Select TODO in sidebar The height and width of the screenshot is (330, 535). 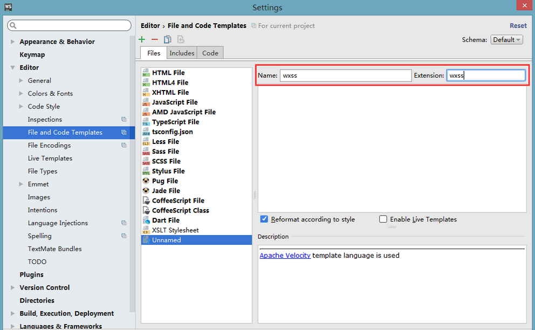pos(37,262)
